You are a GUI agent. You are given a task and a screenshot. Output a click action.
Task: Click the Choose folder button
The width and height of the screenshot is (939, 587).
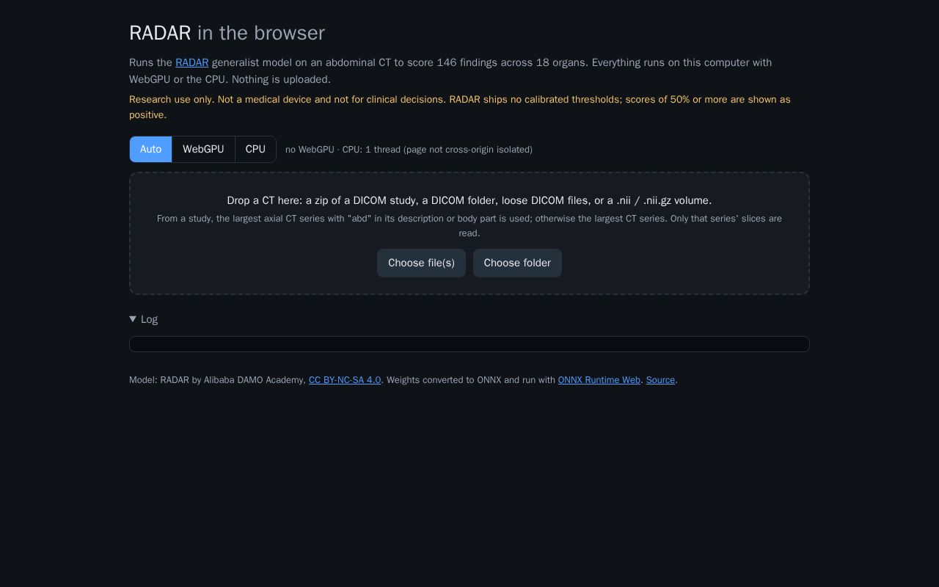coord(517,263)
